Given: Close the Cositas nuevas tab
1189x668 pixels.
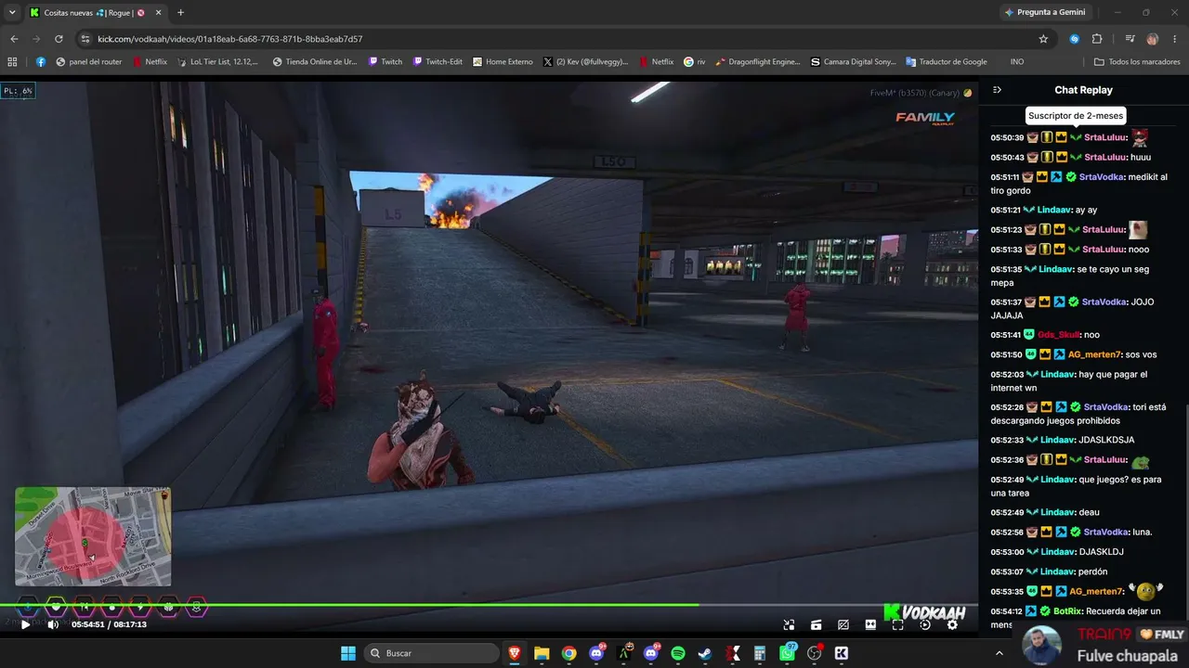Looking at the screenshot, I should (156, 12).
